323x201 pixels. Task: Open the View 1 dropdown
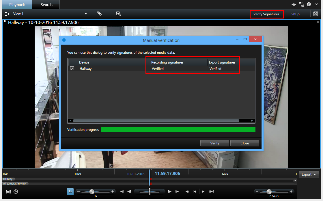(85, 14)
